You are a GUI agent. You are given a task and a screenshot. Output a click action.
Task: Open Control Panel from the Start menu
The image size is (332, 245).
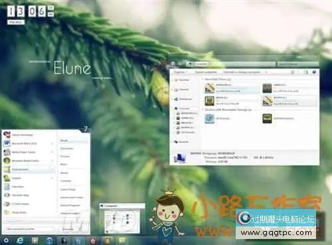[68, 189]
